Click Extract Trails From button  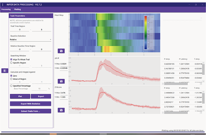click(31, 111)
